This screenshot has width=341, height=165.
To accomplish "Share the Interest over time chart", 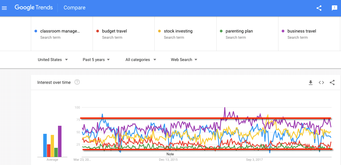I will coord(332,82).
